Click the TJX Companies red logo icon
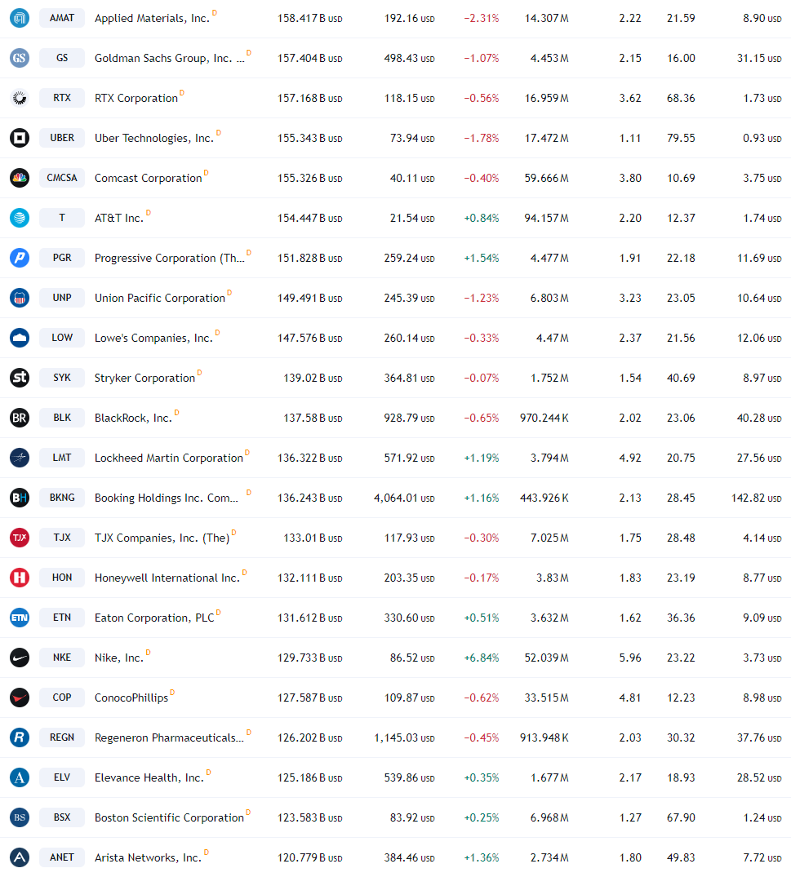This screenshot has width=791, height=877. [x=20, y=538]
